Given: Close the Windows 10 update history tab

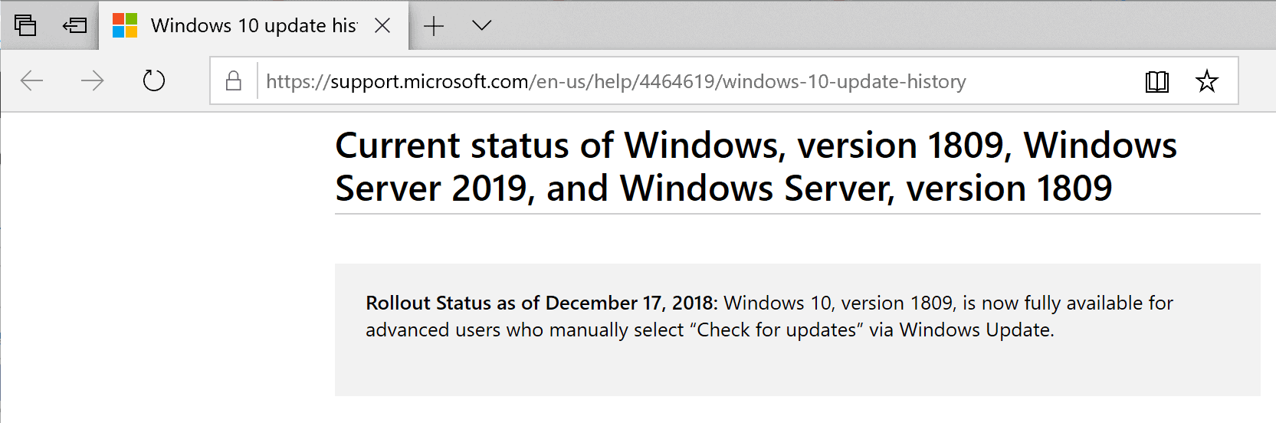Looking at the screenshot, I should [382, 25].
